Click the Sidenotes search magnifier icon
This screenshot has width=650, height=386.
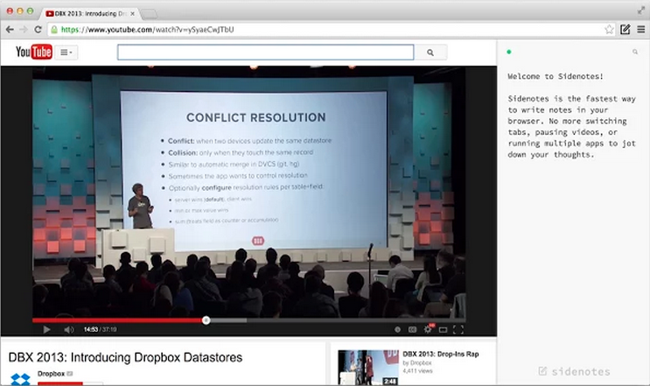635,52
